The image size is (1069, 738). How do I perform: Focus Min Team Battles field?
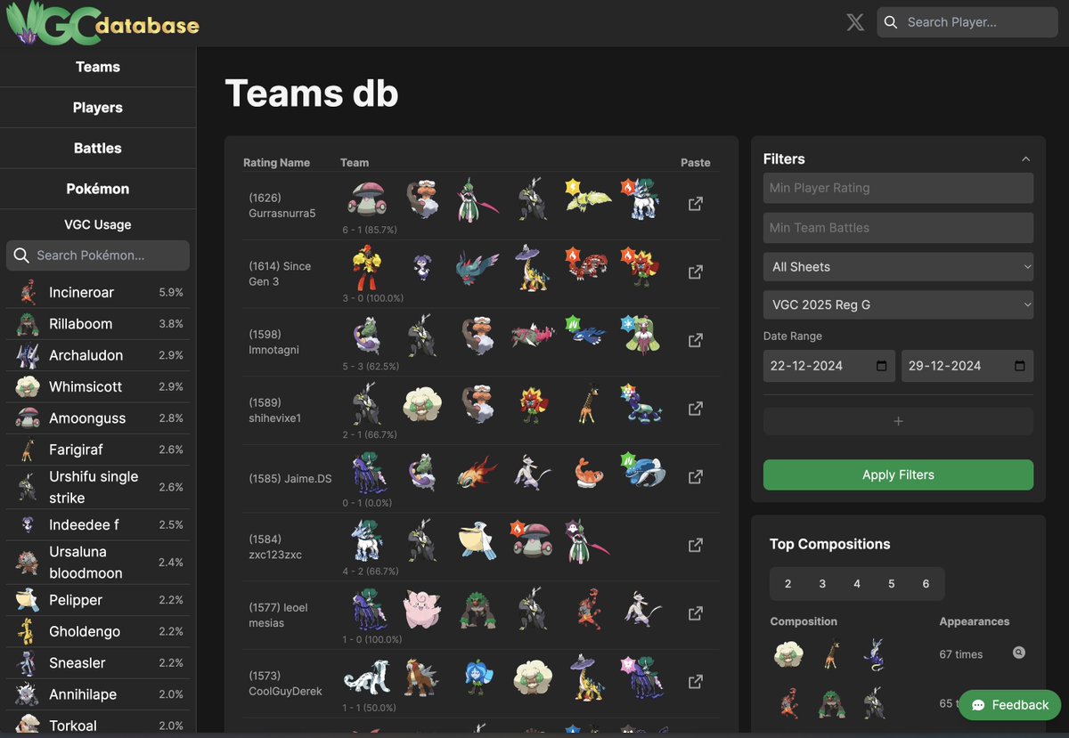898,228
